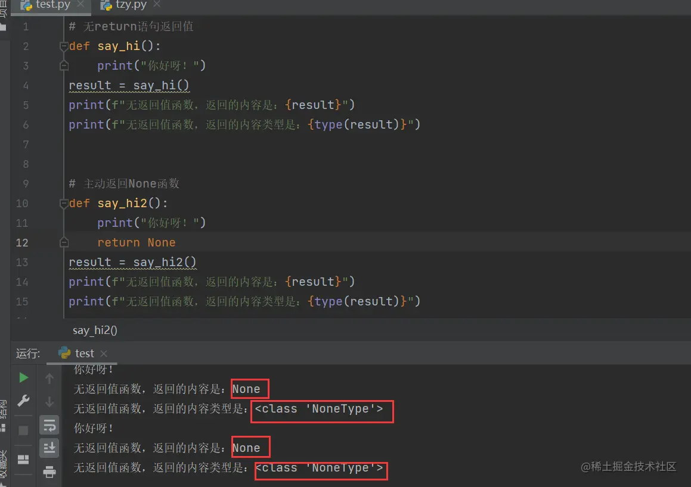This screenshot has height=487, width=691.
Task: Collapse the say_hi function fold marker
Action: [x=64, y=46]
